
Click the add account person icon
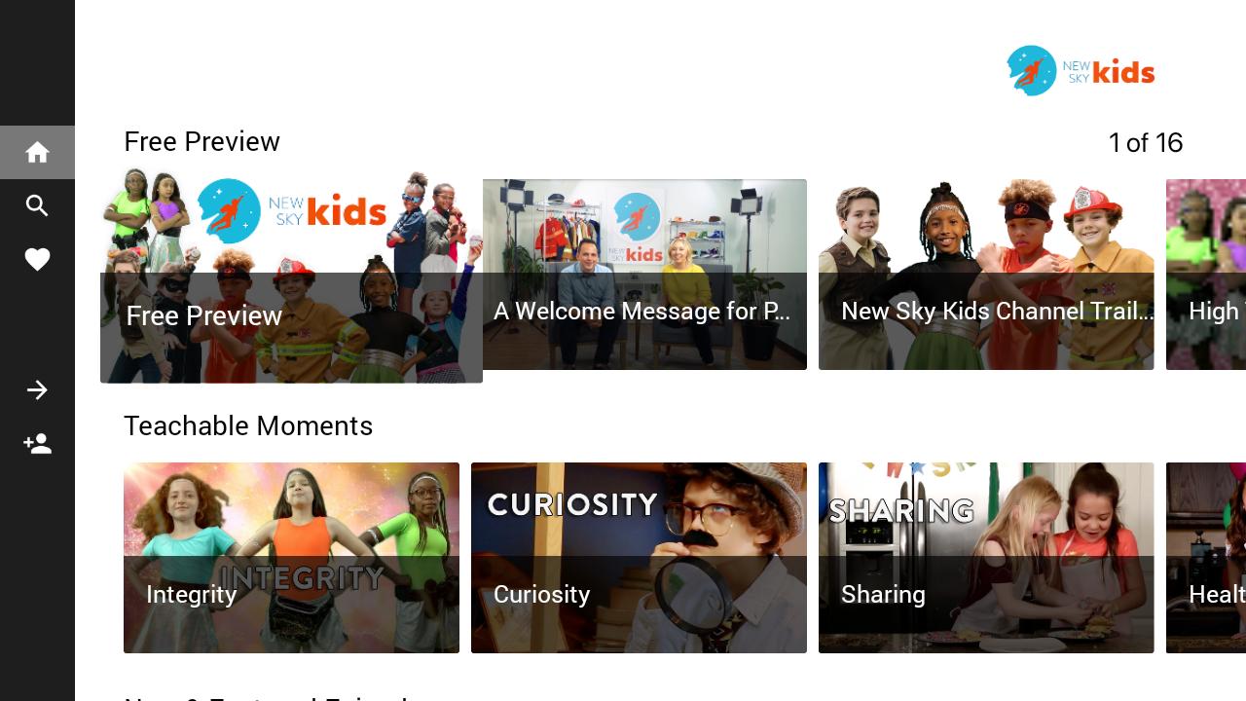click(x=37, y=444)
